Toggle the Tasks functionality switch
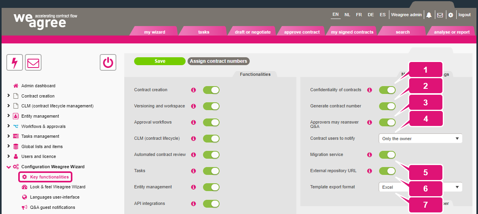This screenshot has width=478, height=214. [x=211, y=171]
